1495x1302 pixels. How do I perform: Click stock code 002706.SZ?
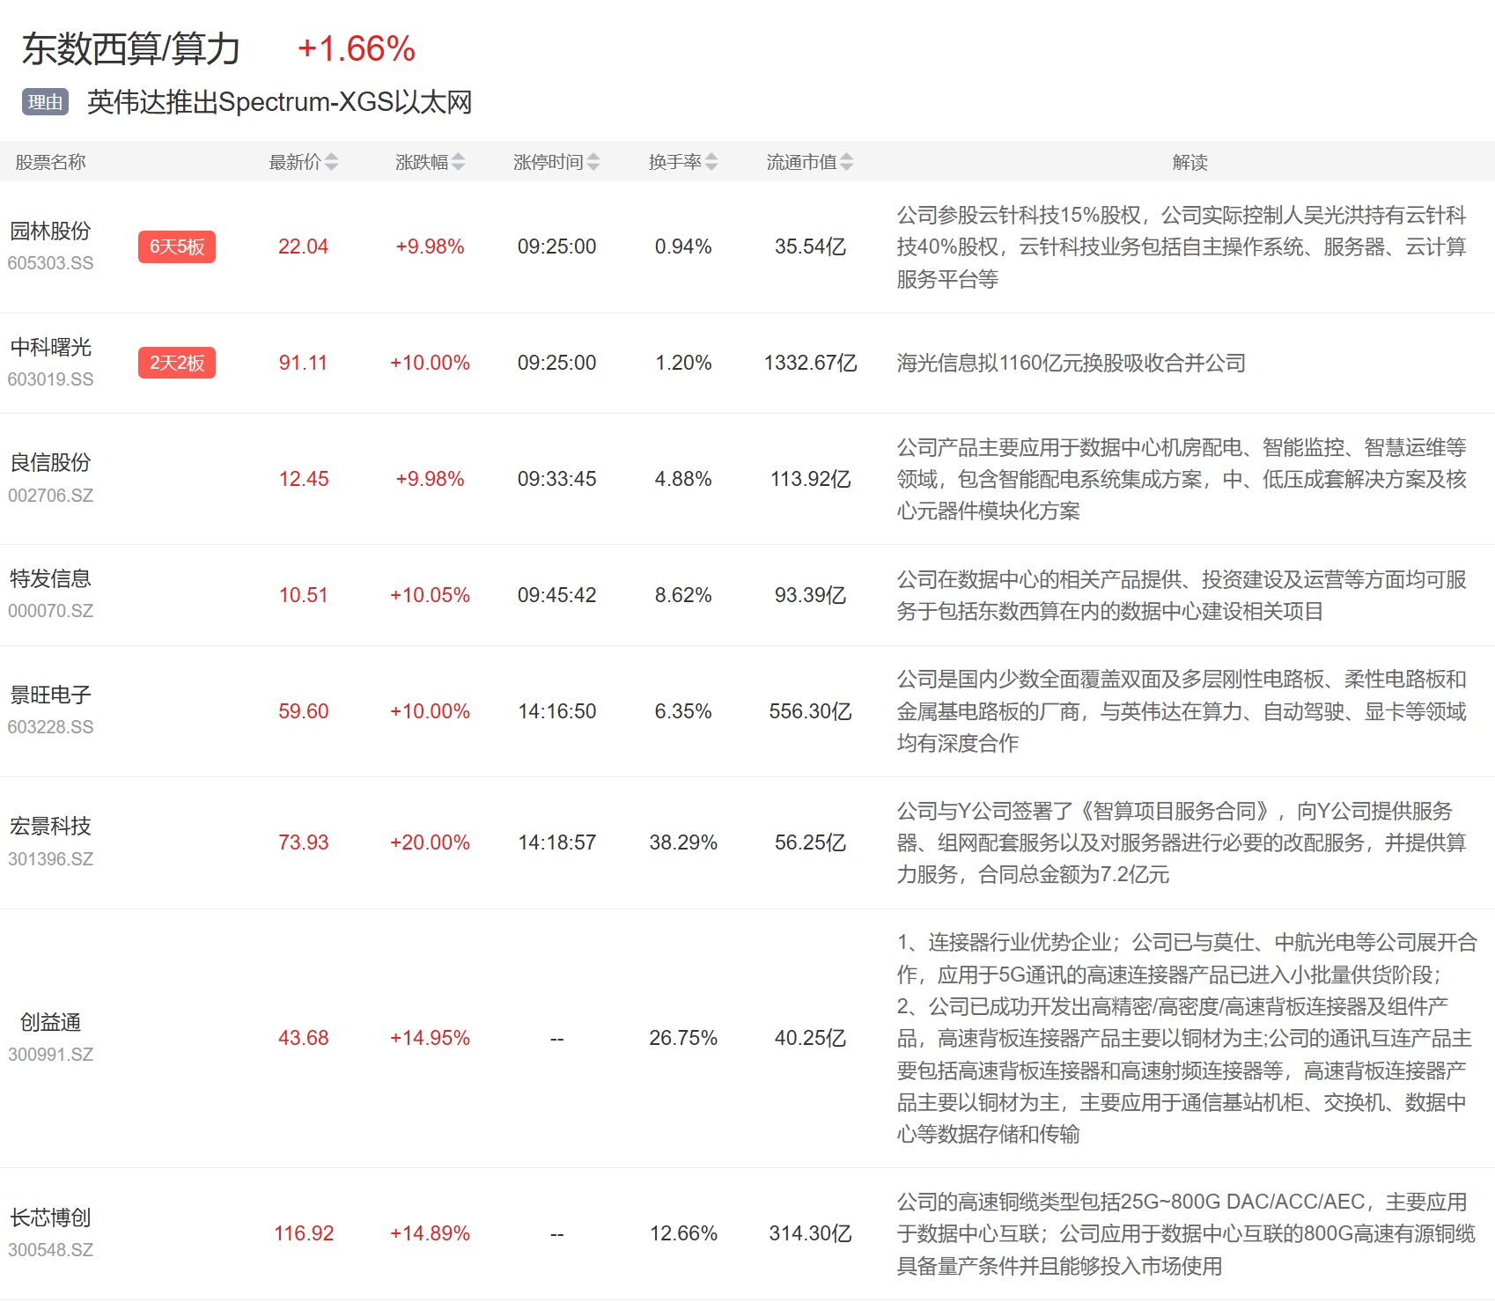pos(50,496)
